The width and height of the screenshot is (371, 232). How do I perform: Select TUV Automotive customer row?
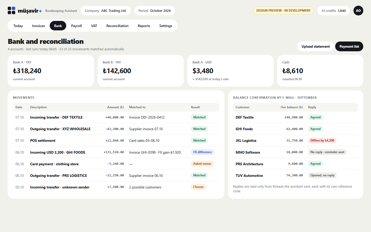click(296, 176)
